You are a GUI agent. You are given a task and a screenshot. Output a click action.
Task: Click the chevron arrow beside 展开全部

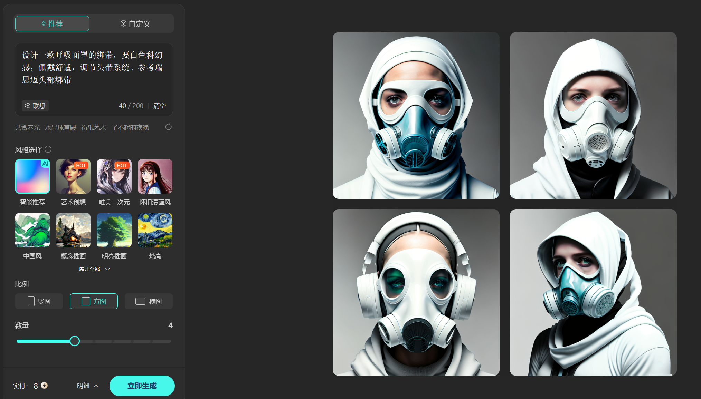107,269
